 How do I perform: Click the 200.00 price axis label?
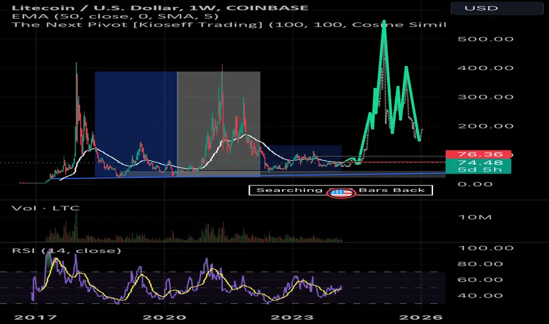485,126
